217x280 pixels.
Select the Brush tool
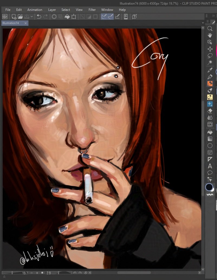pyautogui.click(x=210, y=90)
